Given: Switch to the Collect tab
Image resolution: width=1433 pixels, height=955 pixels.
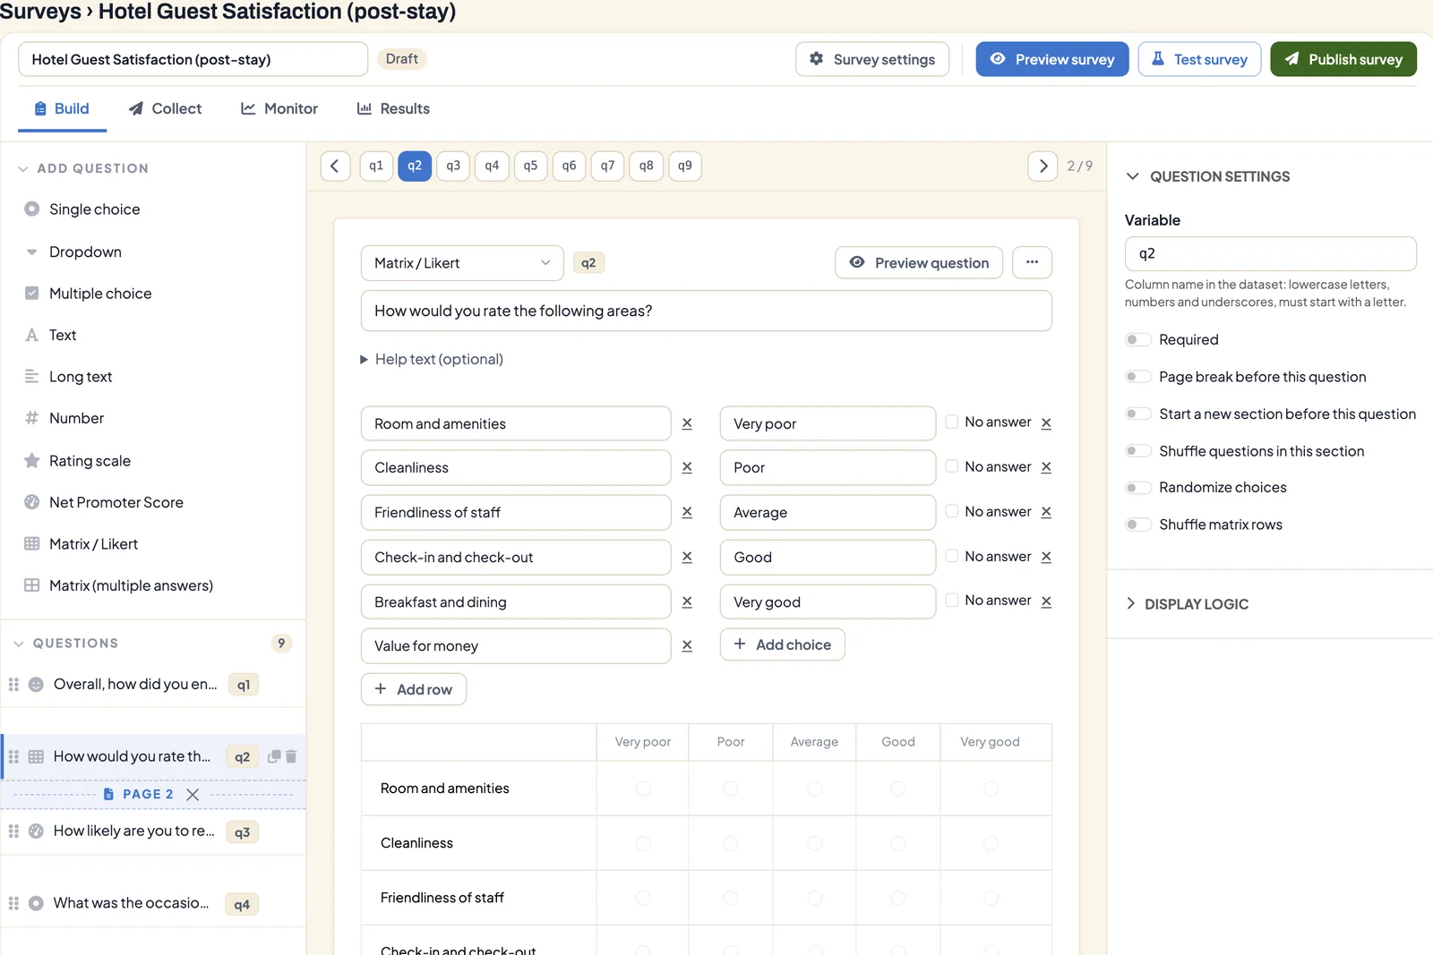Looking at the screenshot, I should point(166,108).
